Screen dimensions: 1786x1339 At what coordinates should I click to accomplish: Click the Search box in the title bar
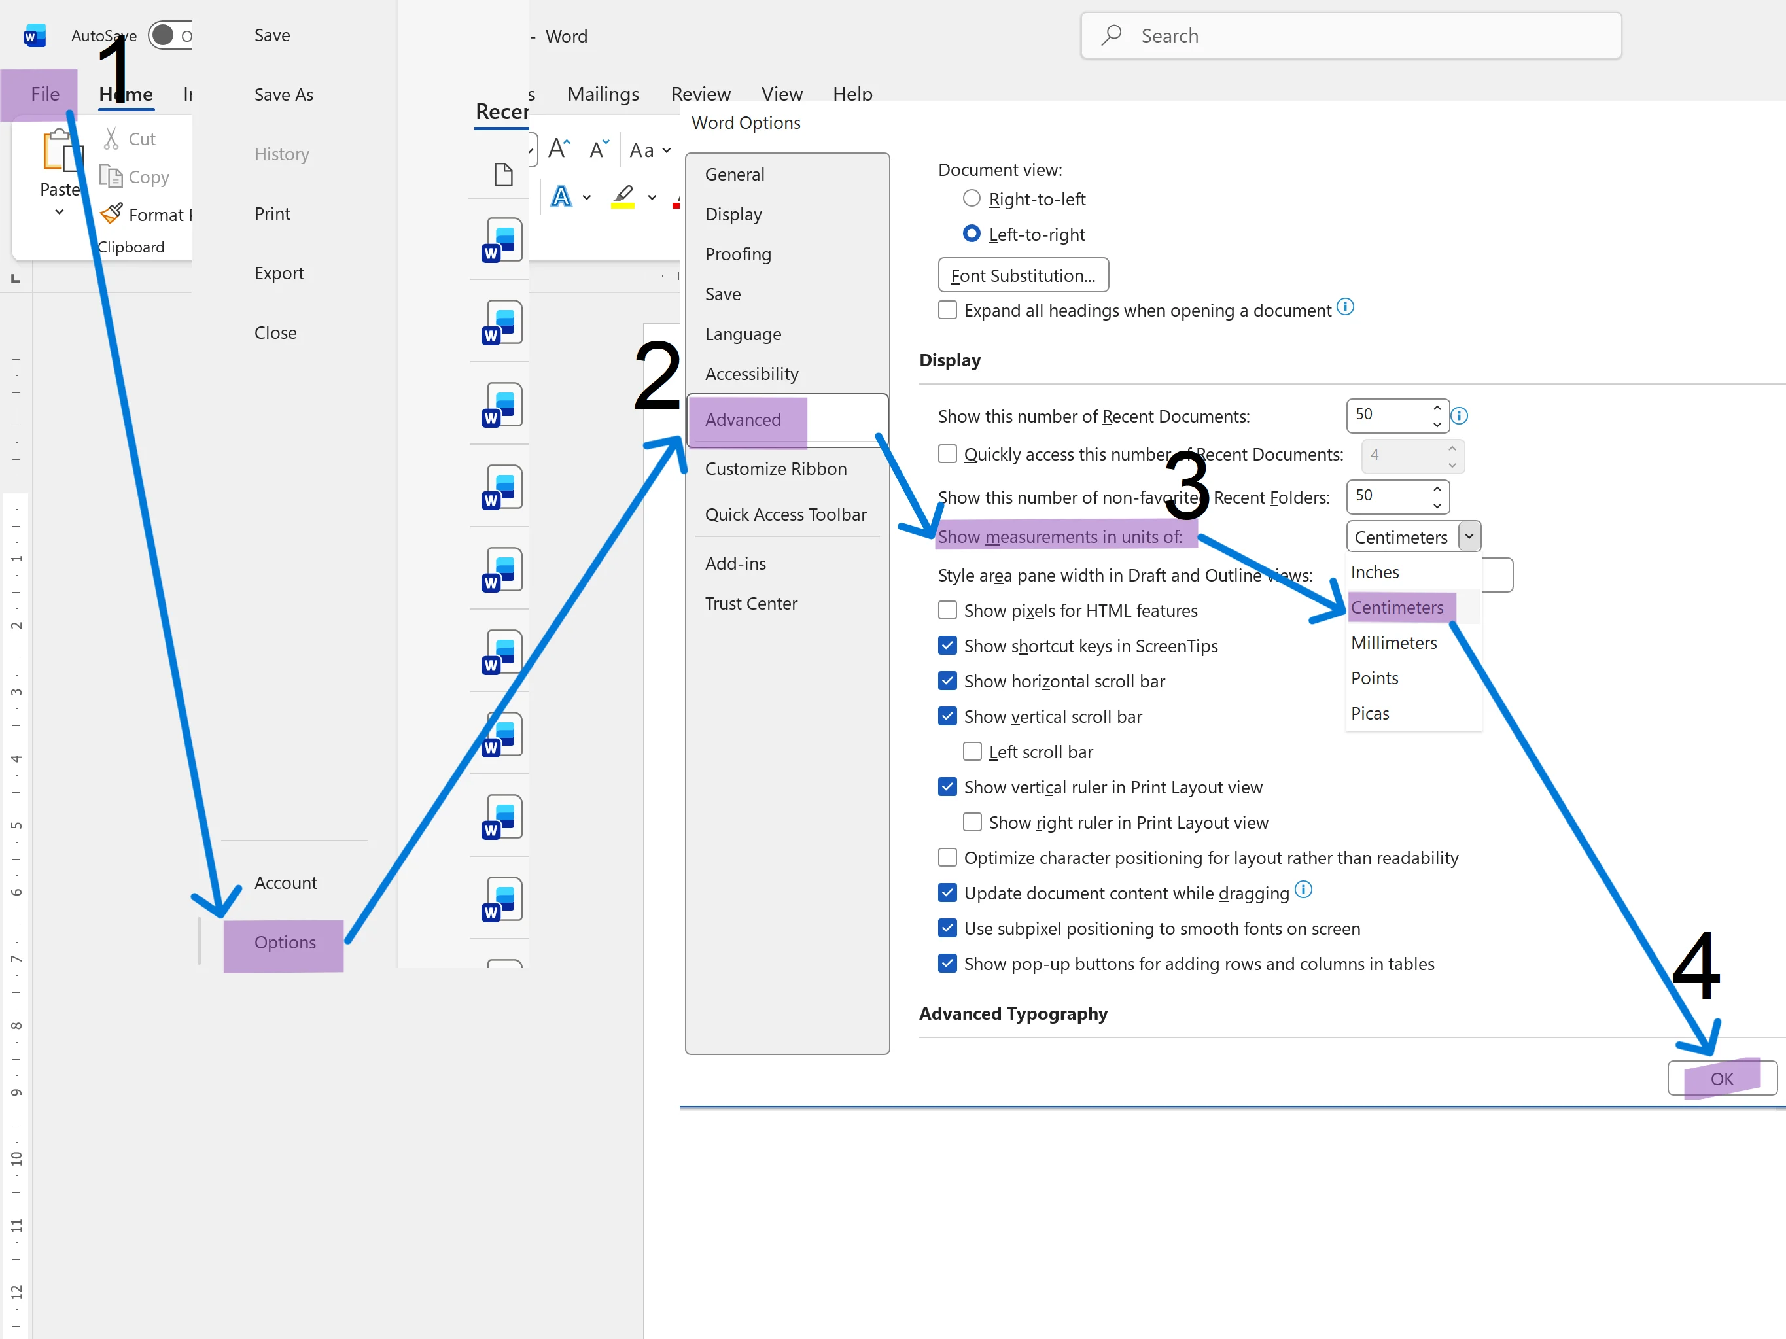tap(1351, 35)
